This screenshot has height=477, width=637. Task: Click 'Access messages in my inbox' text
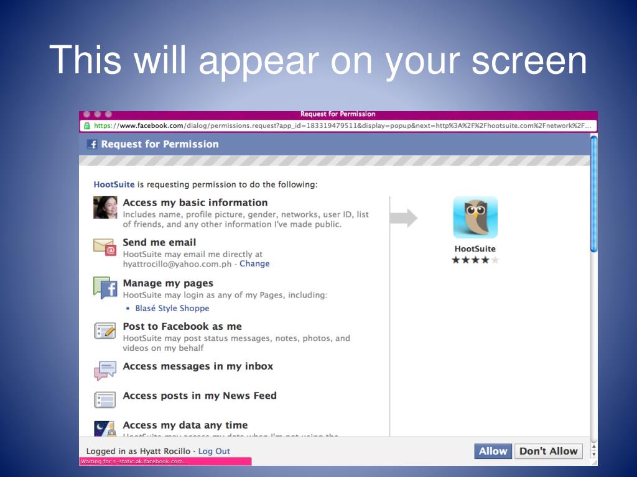[x=198, y=366]
